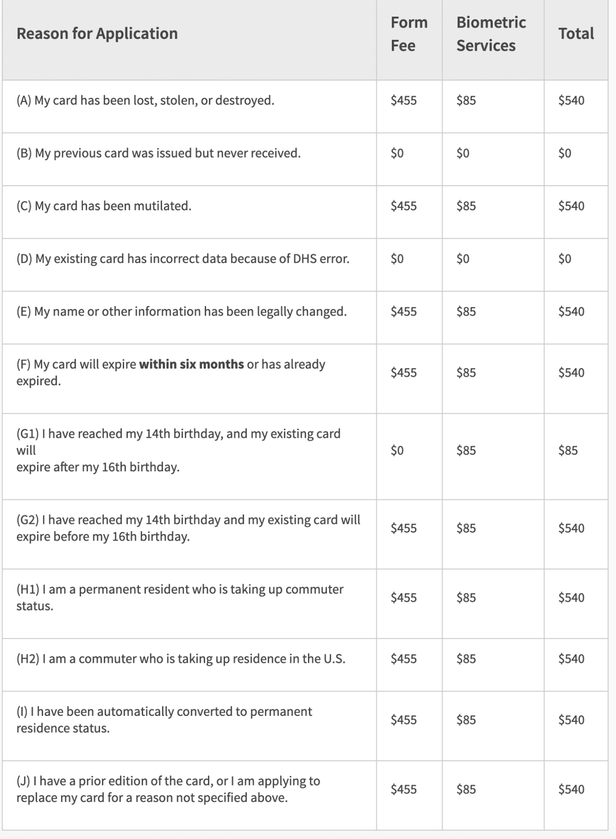
Task: Click the '(E) name legally changed' reason text
Action: pyautogui.click(x=181, y=312)
